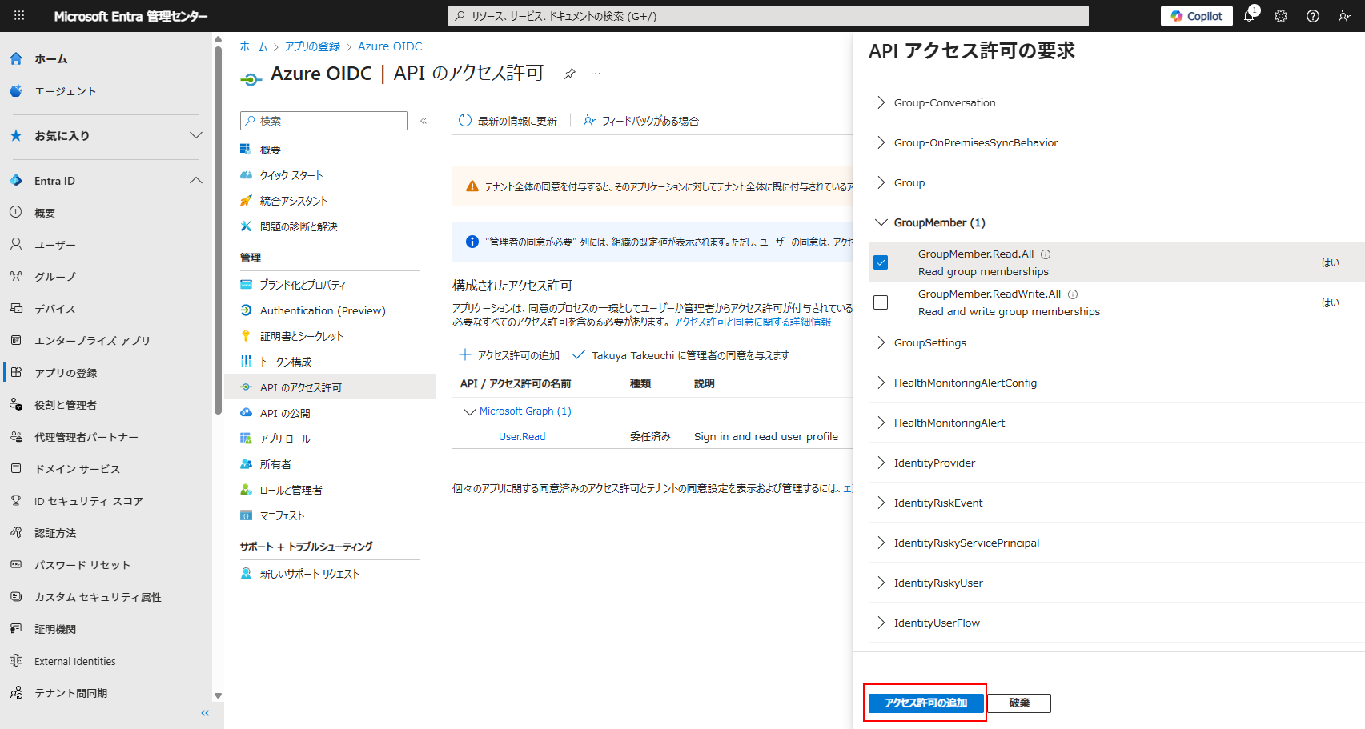Focus the resource menu 検索 box
Screen dimensions: 1365x729
point(324,121)
